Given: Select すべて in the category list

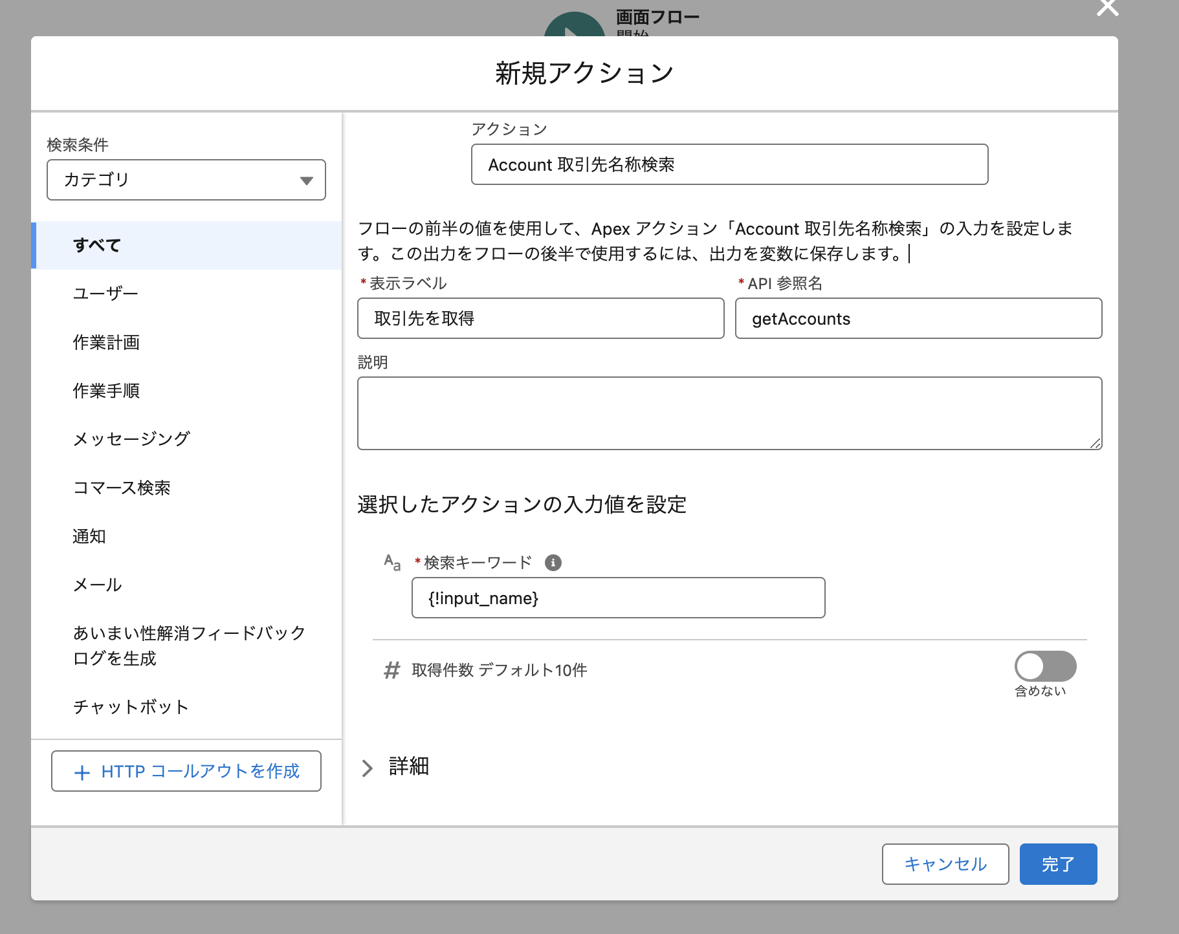Looking at the screenshot, I should point(97,245).
